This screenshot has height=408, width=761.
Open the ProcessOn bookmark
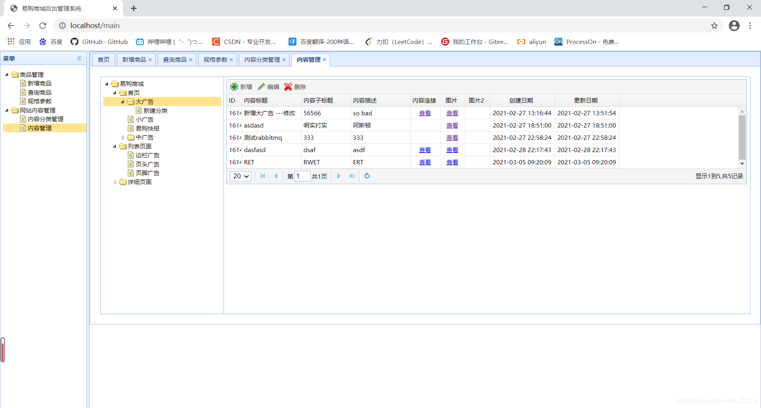[x=587, y=42]
